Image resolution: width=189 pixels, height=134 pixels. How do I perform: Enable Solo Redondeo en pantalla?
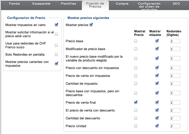pyautogui.click(x=56, y=54)
